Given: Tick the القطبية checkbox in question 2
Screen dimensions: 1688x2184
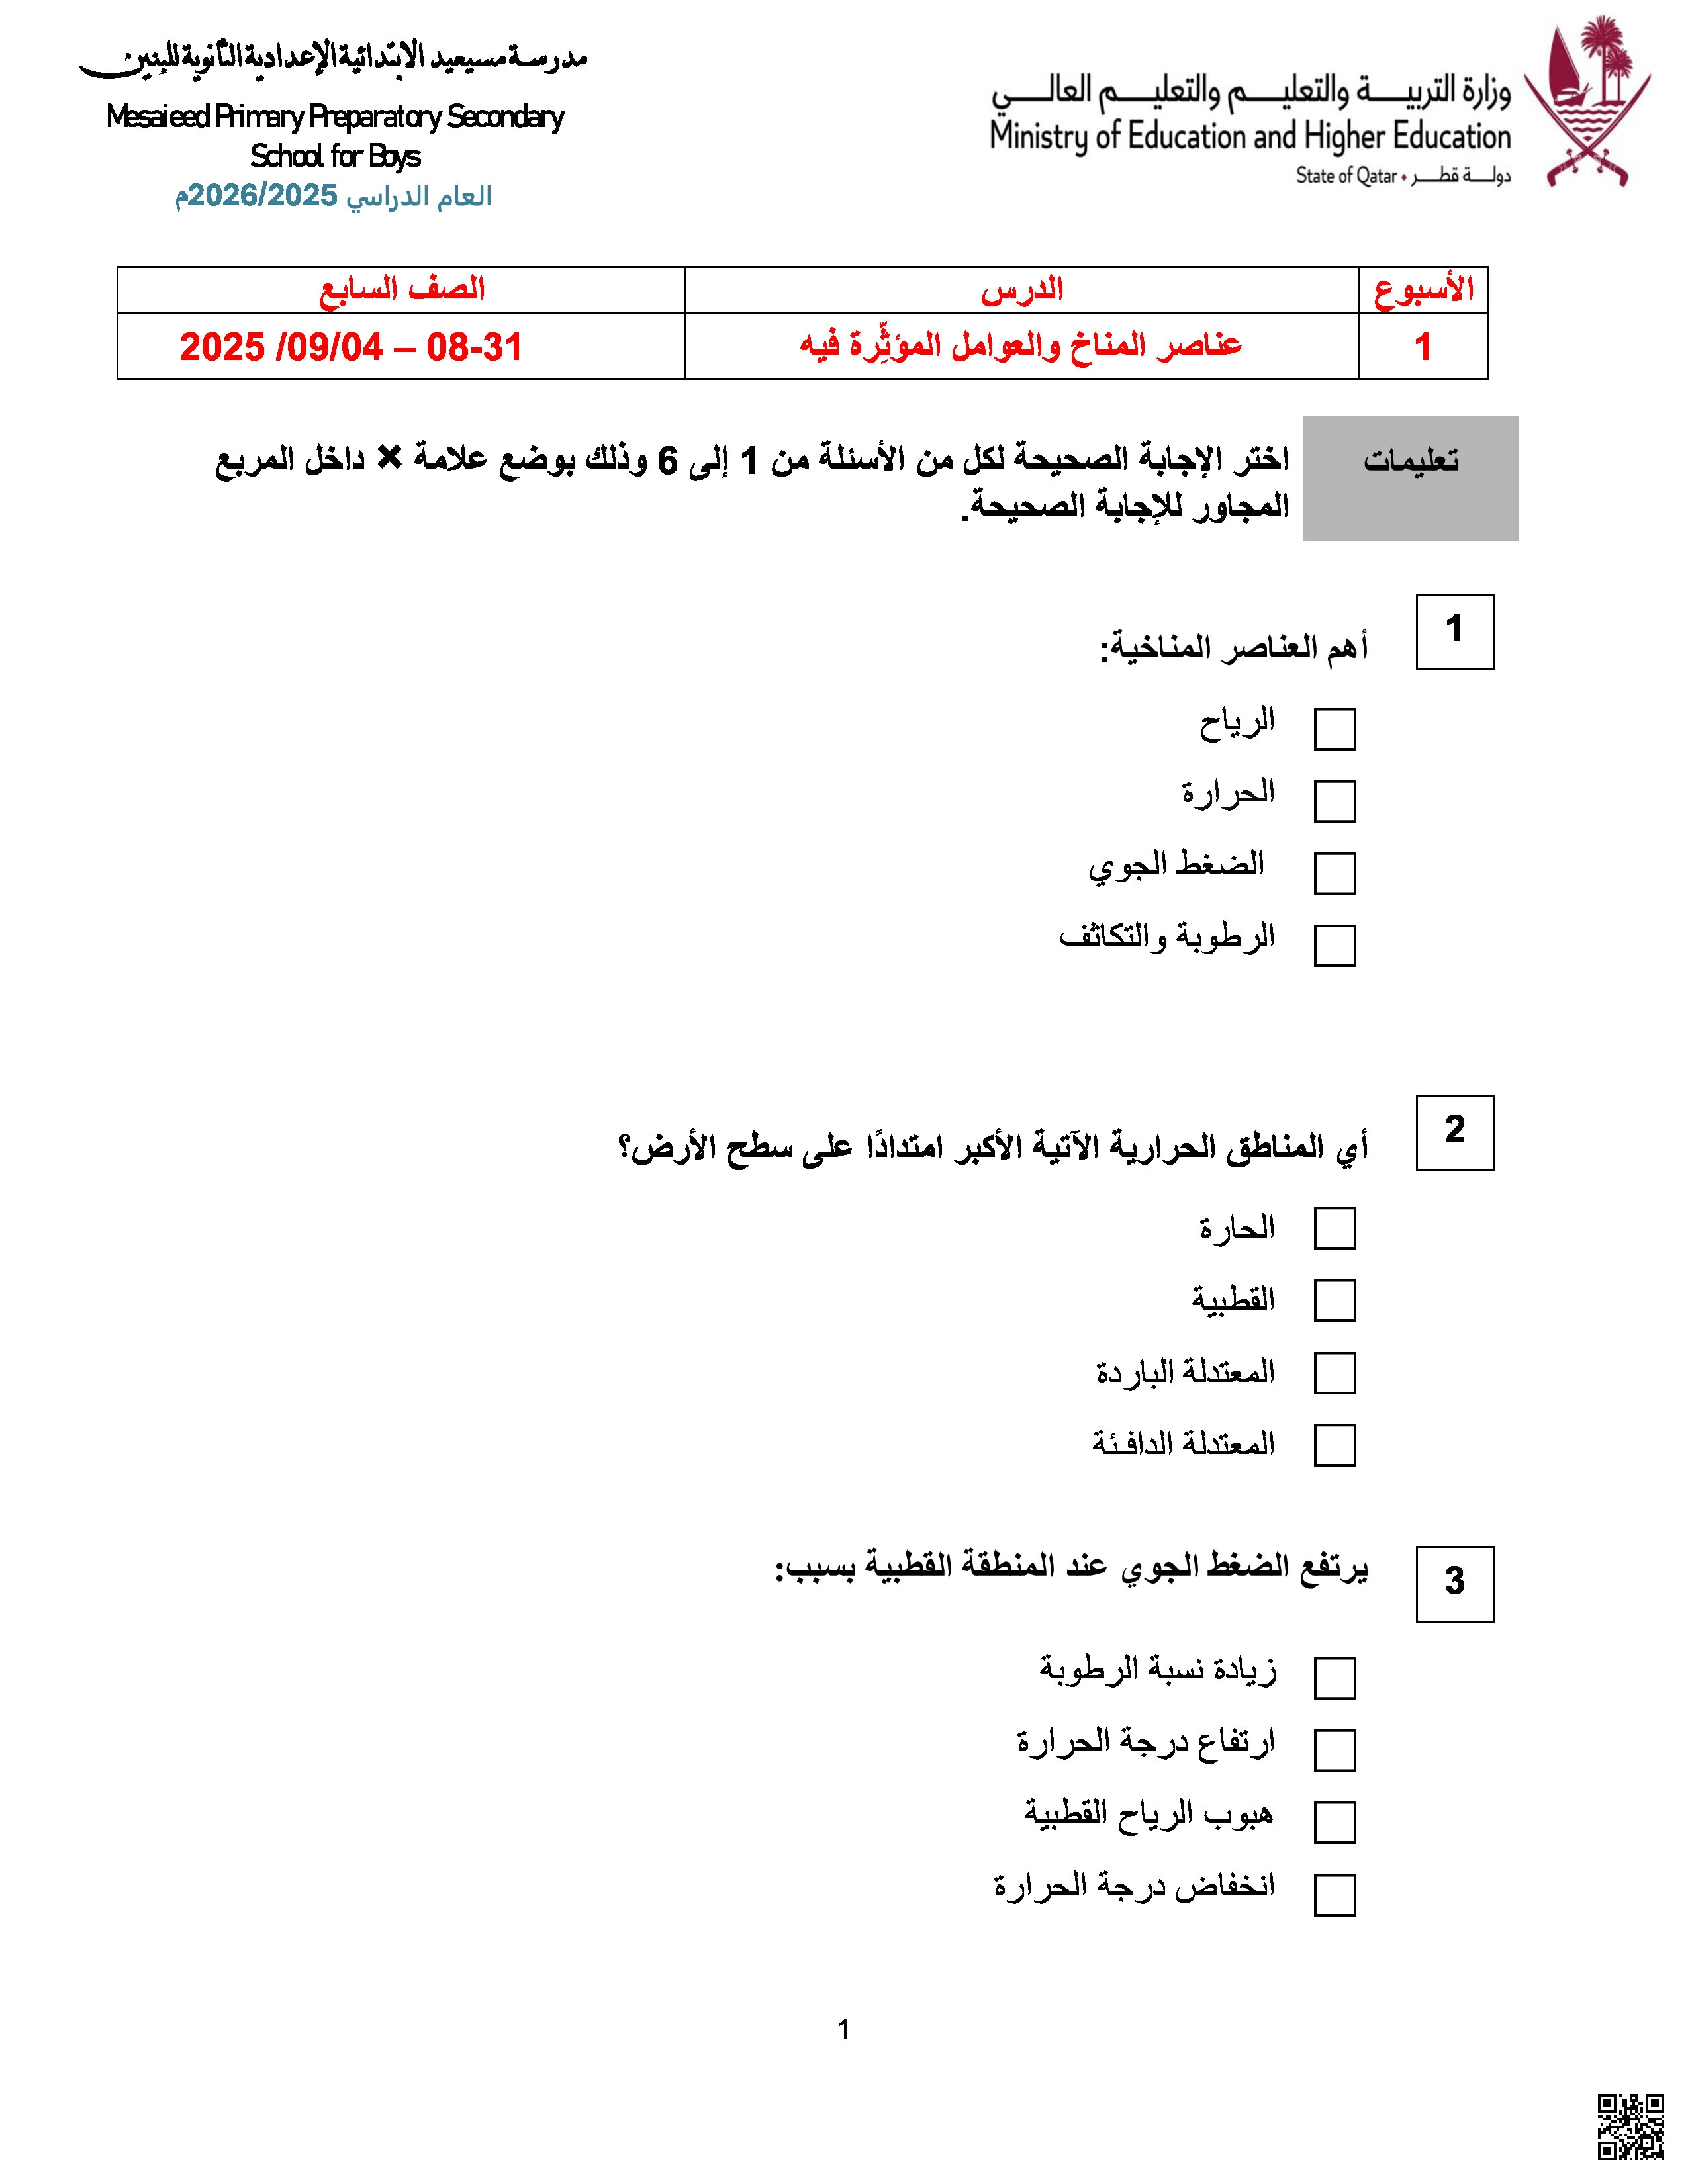Looking at the screenshot, I should 1334,1300.
